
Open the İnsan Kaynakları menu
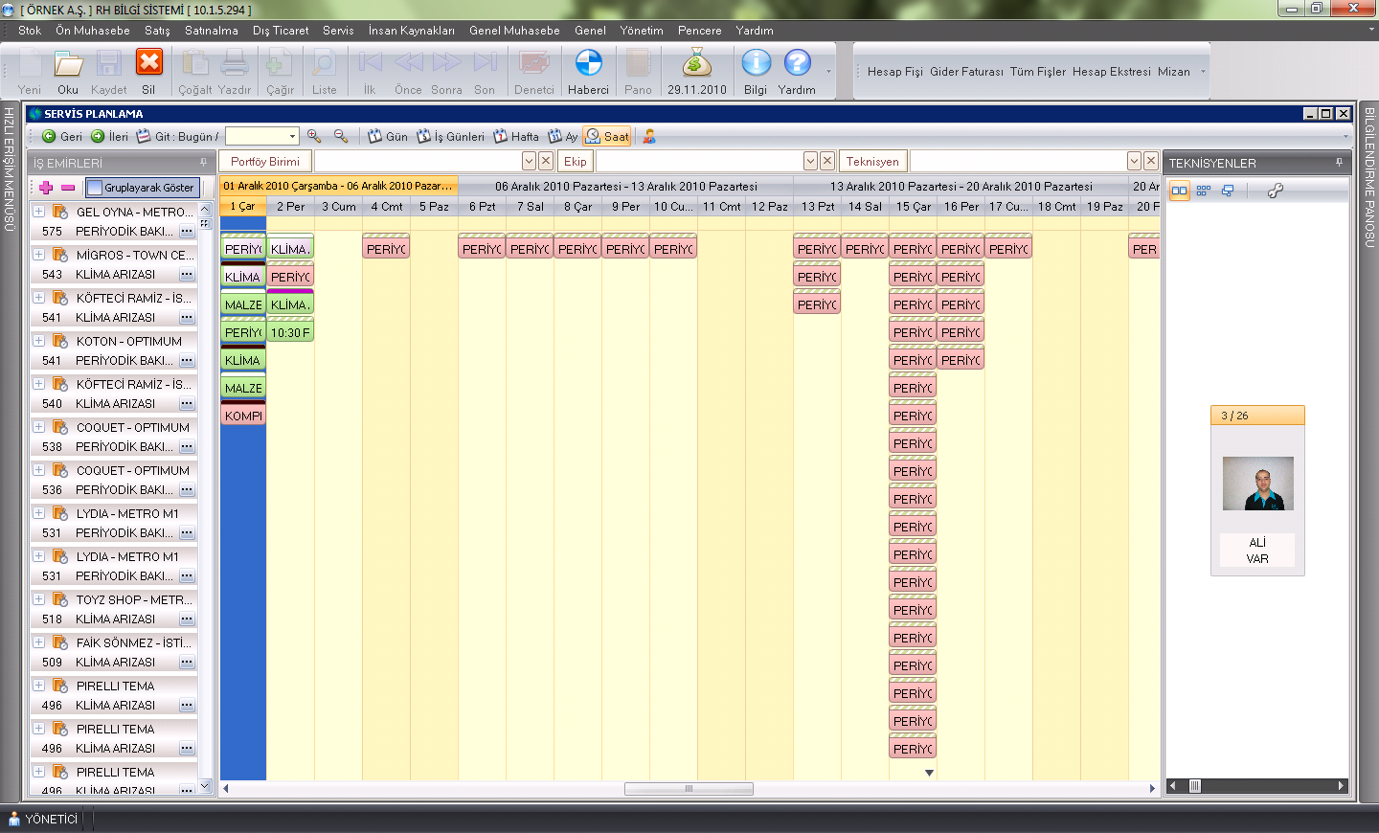click(x=411, y=31)
